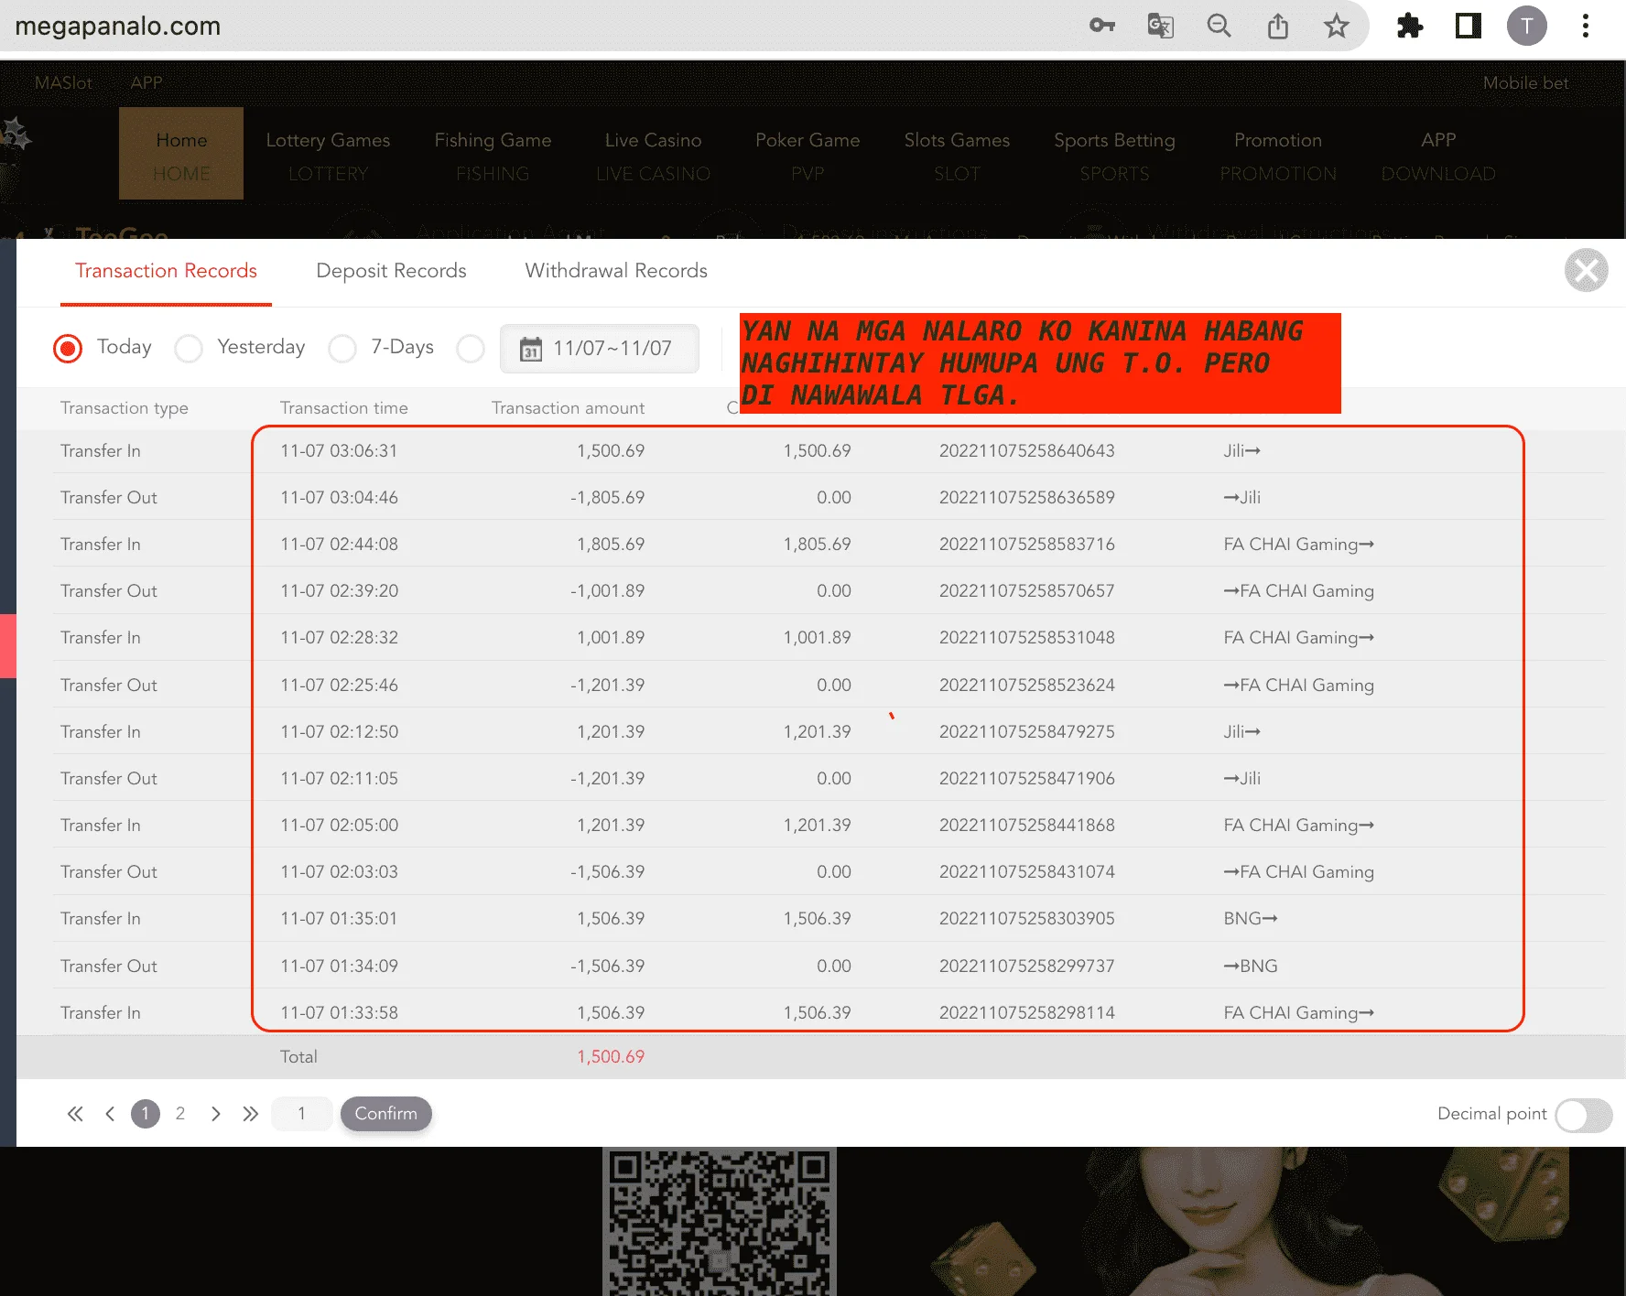Click transaction time 11-07 02:03:03
This screenshot has width=1626, height=1296.
[339, 872]
